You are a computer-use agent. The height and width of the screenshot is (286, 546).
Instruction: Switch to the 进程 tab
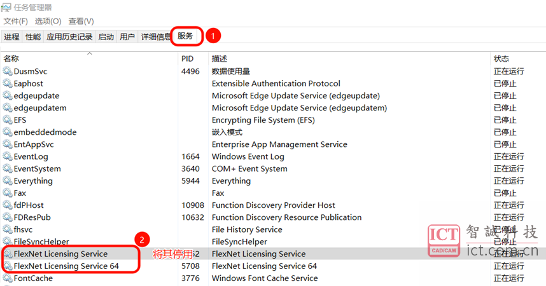[x=11, y=37]
